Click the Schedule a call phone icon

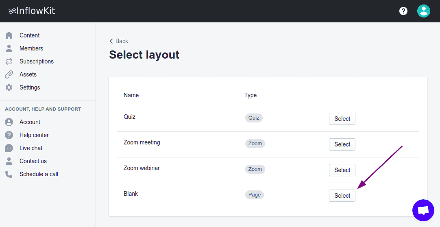click(9, 174)
